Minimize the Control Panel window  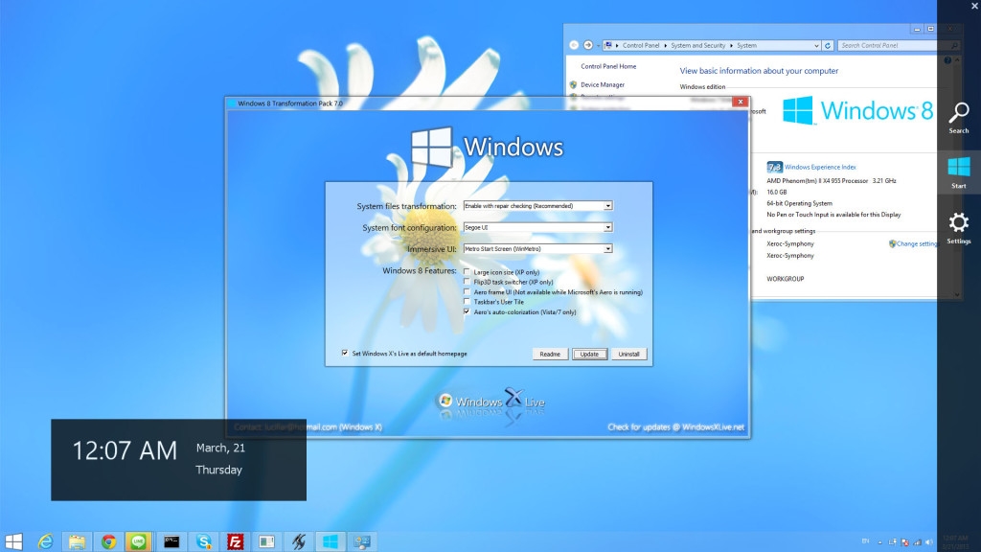(917, 29)
